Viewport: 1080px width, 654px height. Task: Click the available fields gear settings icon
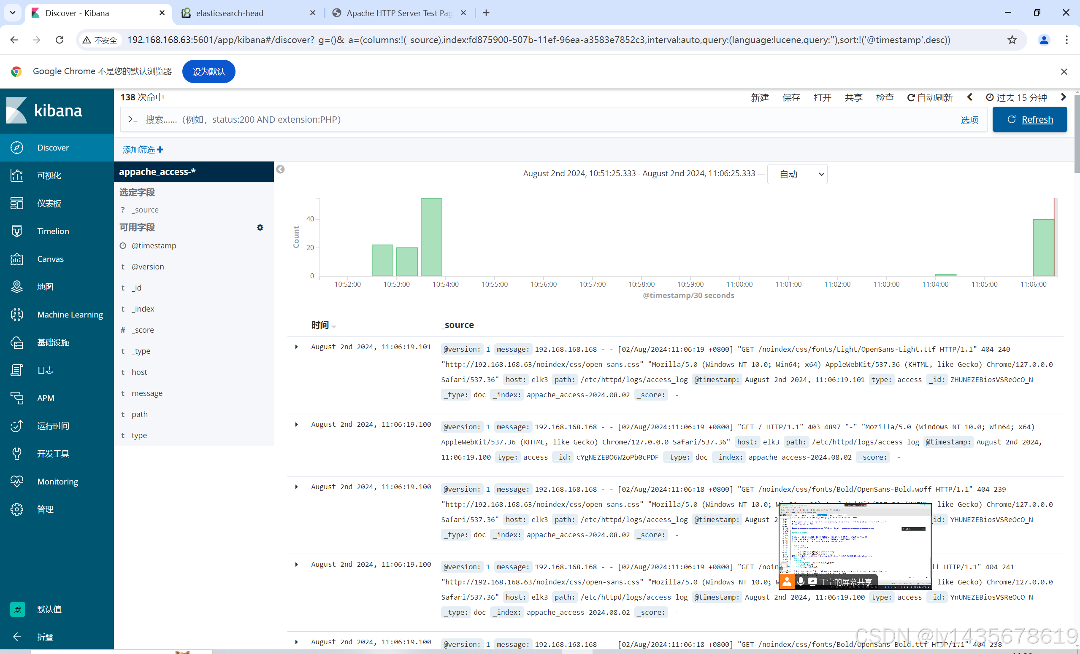click(x=260, y=227)
